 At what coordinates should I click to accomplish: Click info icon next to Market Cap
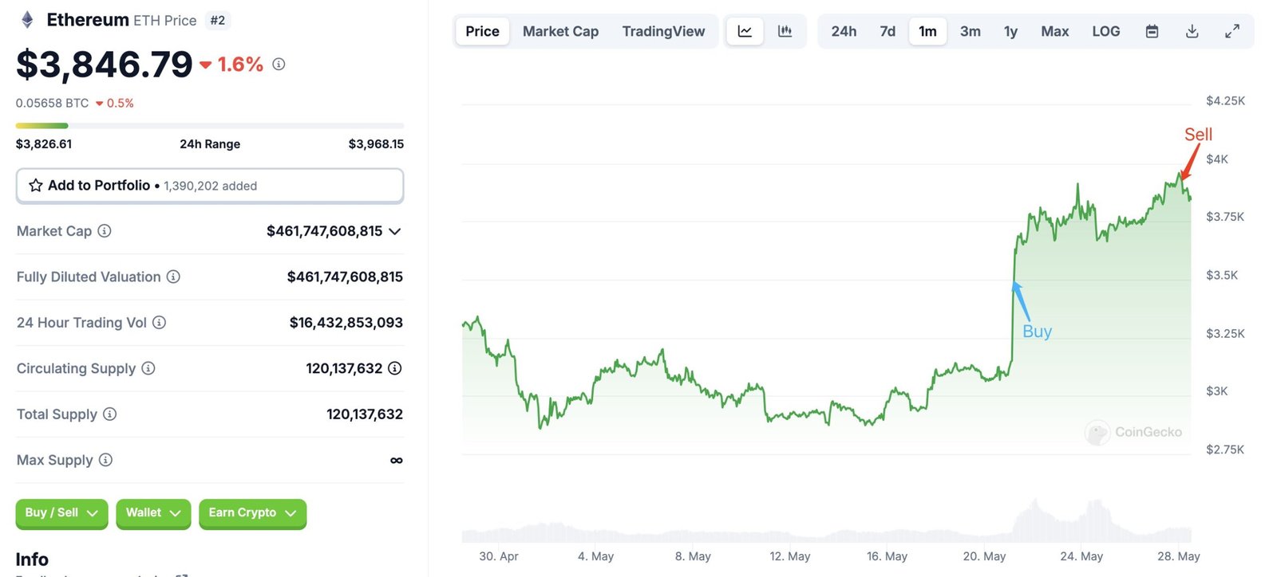pyautogui.click(x=105, y=231)
